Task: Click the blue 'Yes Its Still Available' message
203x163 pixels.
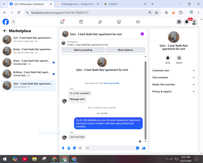Action: point(108,123)
